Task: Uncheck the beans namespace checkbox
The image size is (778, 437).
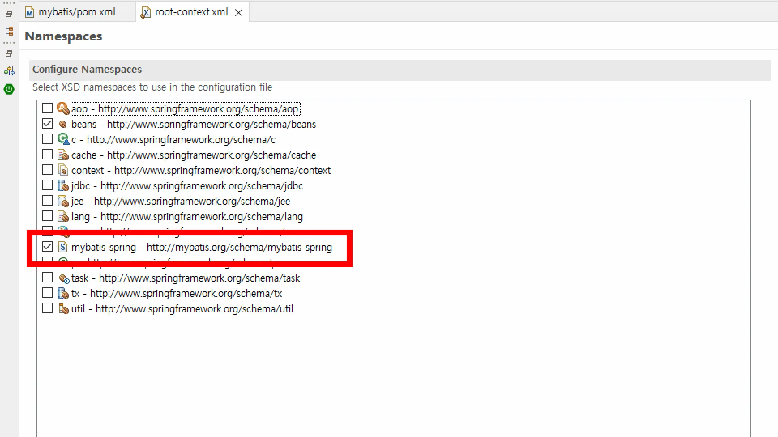Action: [47, 123]
